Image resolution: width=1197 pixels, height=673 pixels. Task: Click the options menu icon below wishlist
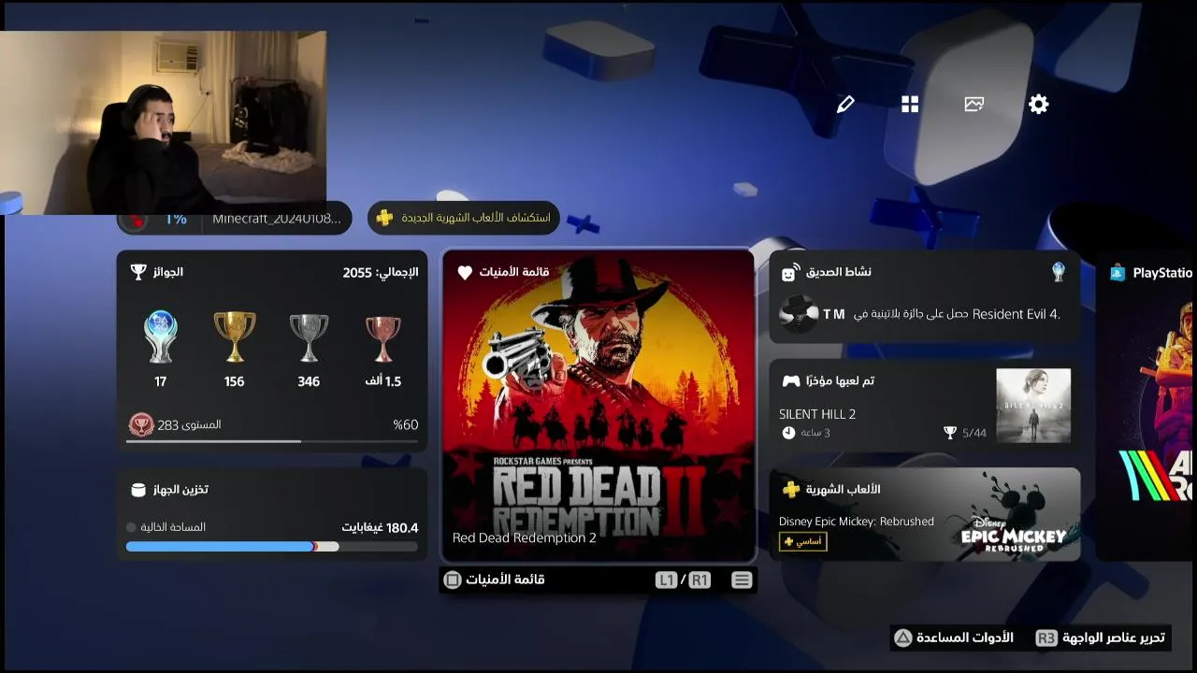coord(742,580)
